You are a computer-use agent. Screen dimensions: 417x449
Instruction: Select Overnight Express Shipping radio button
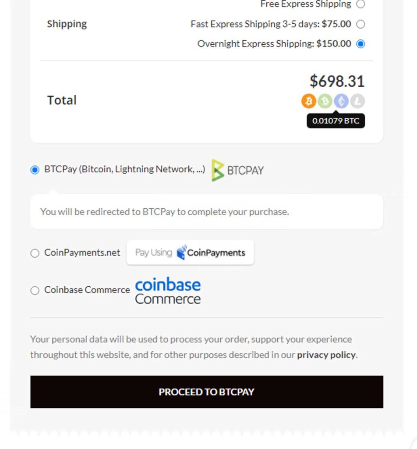point(360,44)
